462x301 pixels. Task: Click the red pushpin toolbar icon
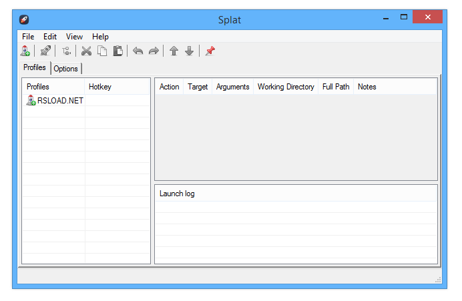(210, 51)
